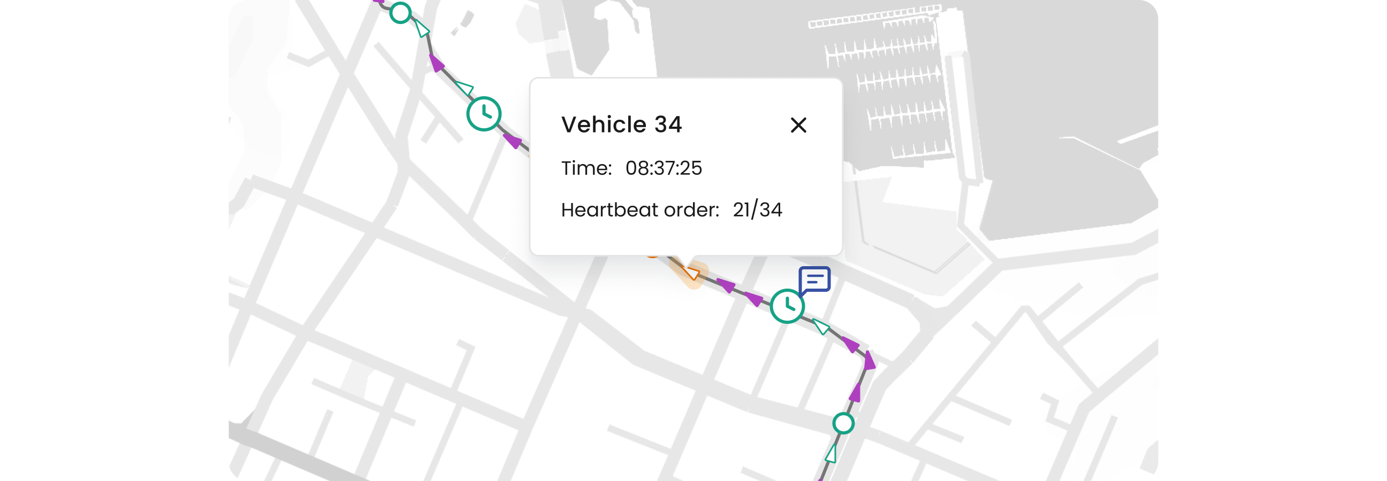Click the purple arrow just above the bottom circle marker
The height and width of the screenshot is (481, 1387).
(x=855, y=393)
